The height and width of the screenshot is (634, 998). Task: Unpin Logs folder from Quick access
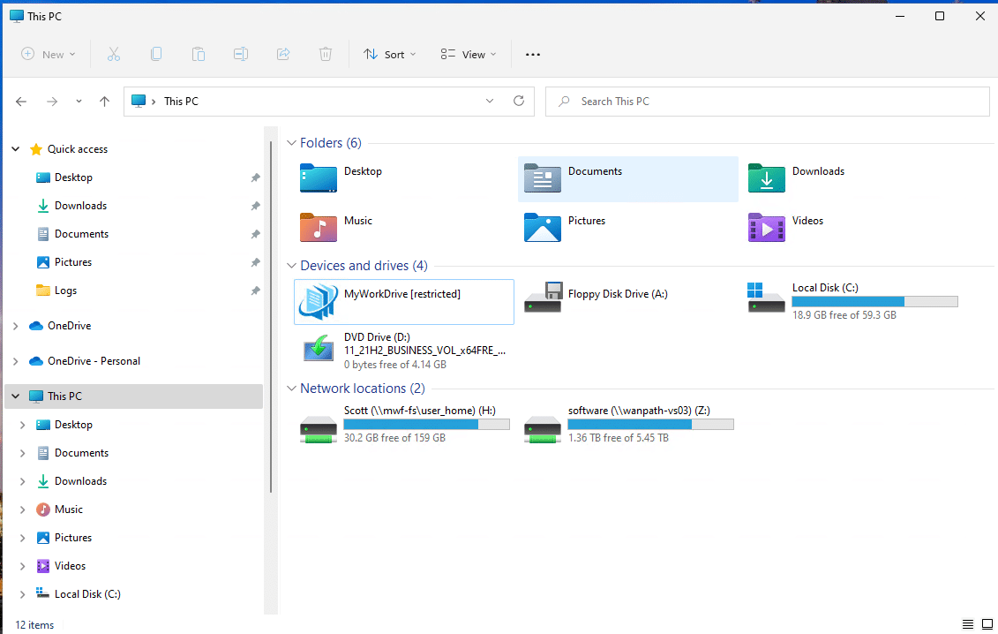pos(255,291)
